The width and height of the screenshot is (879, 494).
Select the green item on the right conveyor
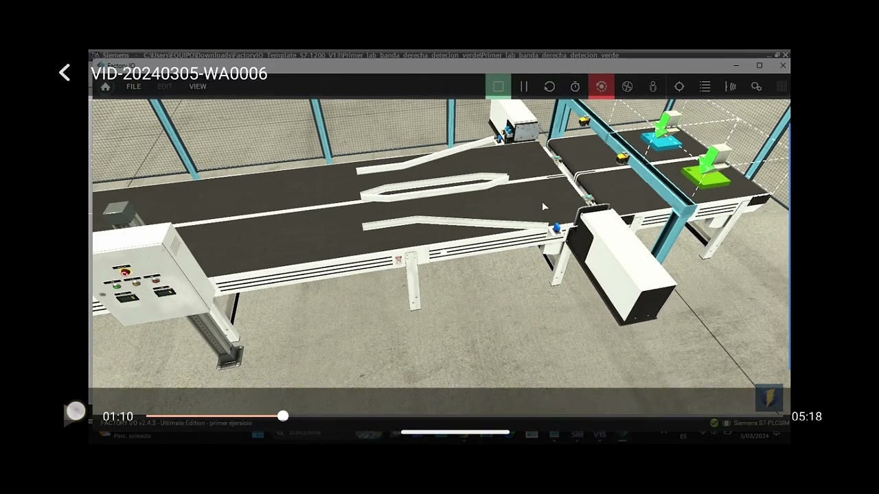coord(706,176)
